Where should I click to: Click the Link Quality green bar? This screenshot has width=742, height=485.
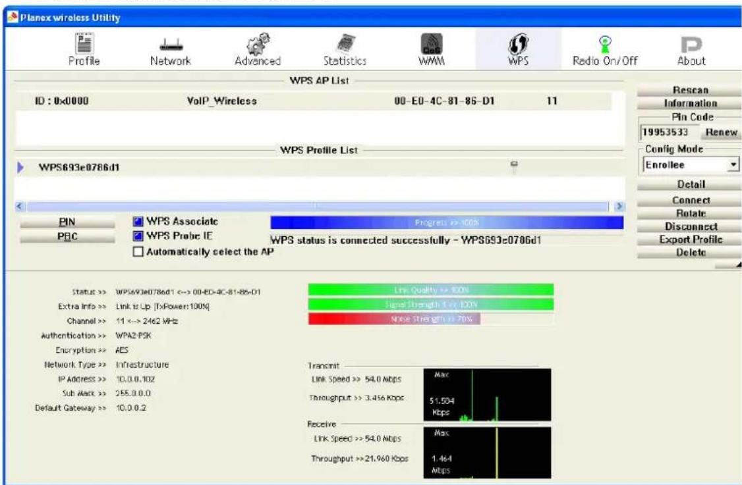(430, 290)
